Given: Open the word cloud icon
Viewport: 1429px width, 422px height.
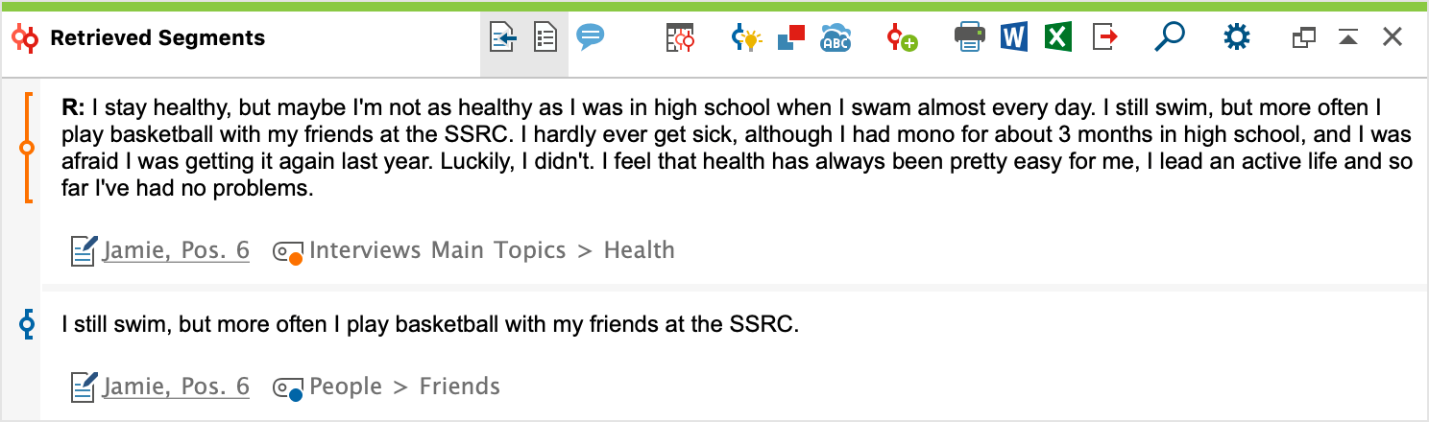Looking at the screenshot, I should tap(836, 38).
